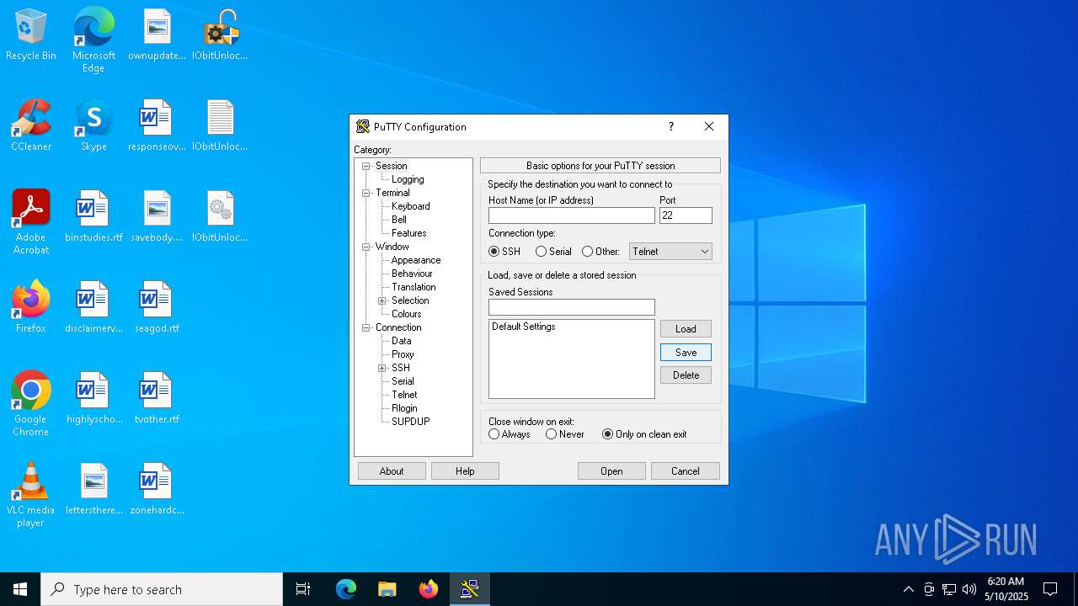
Task: Open File Explorer from the taskbar
Action: (387, 589)
